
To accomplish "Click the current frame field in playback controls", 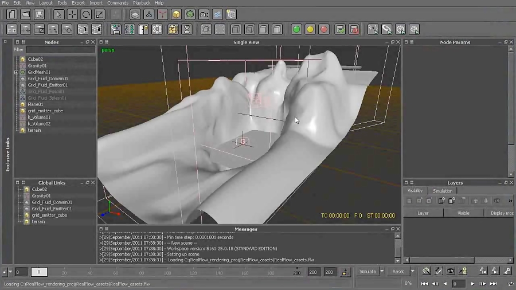I will (x=458, y=284).
